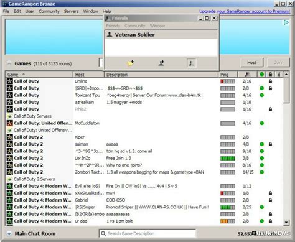Click Upgrade your GameRanger account to Premium link
295x242 pixels.
point(245,11)
